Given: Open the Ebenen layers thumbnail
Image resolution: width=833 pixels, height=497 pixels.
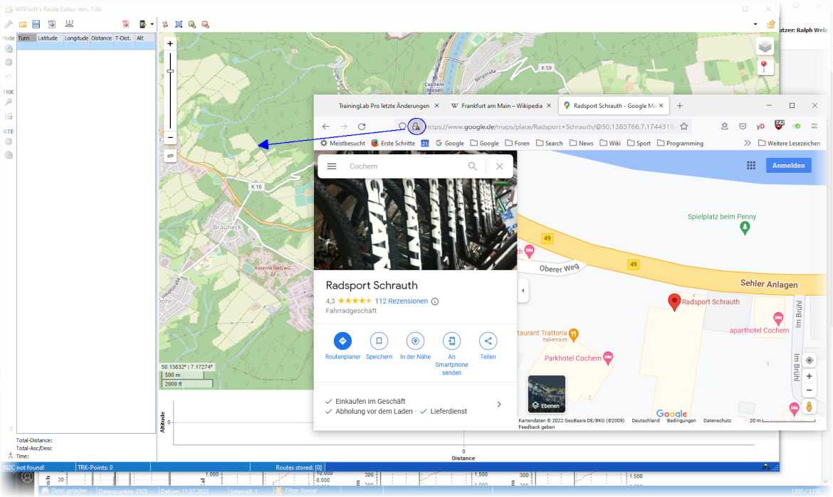Looking at the screenshot, I should click(x=547, y=394).
